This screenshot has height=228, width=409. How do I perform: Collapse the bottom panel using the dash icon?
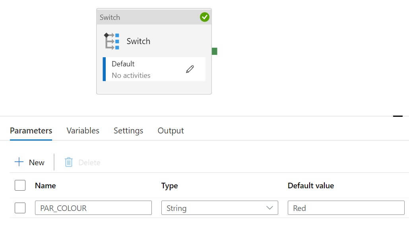pyautogui.click(x=397, y=116)
